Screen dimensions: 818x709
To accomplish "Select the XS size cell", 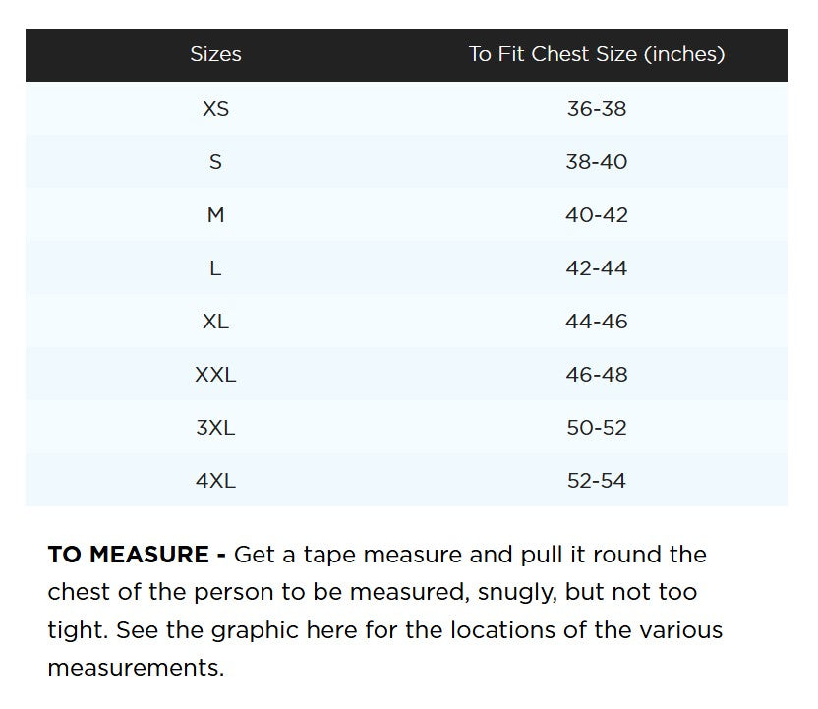I will 215,108.
